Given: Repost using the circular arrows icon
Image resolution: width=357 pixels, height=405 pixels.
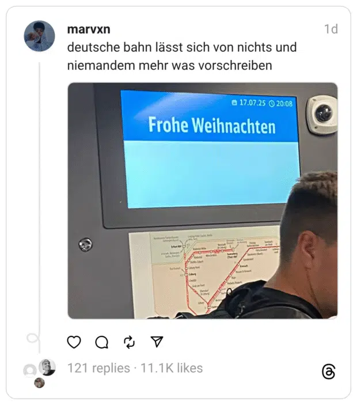Looking at the screenshot, I should [x=130, y=342].
